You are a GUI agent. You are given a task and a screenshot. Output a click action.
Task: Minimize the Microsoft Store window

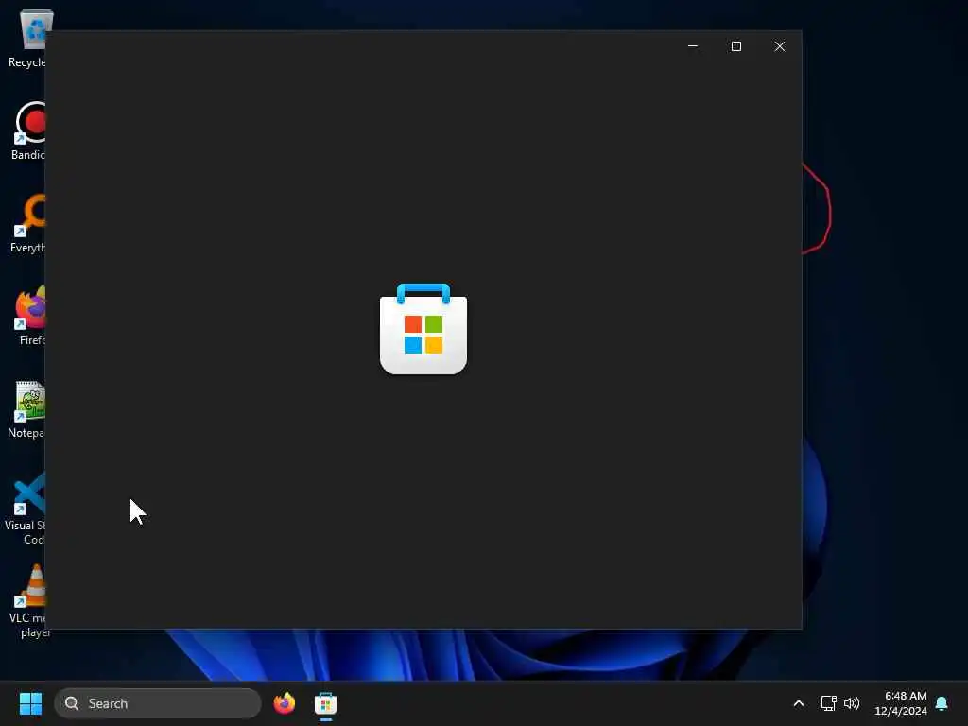click(693, 46)
